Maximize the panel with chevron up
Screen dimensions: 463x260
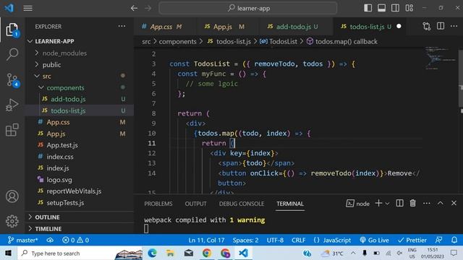pyautogui.click(x=441, y=203)
